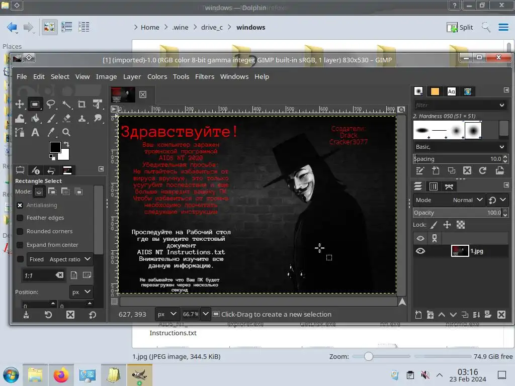Viewport: 515px width, 386px height.
Task: Switch to the Patterns tab
Action: pyautogui.click(x=435, y=91)
